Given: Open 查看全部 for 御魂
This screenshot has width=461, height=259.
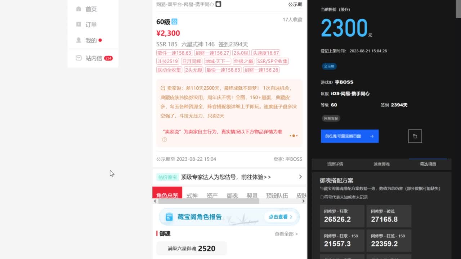Looking at the screenshot, I should click(x=286, y=234).
